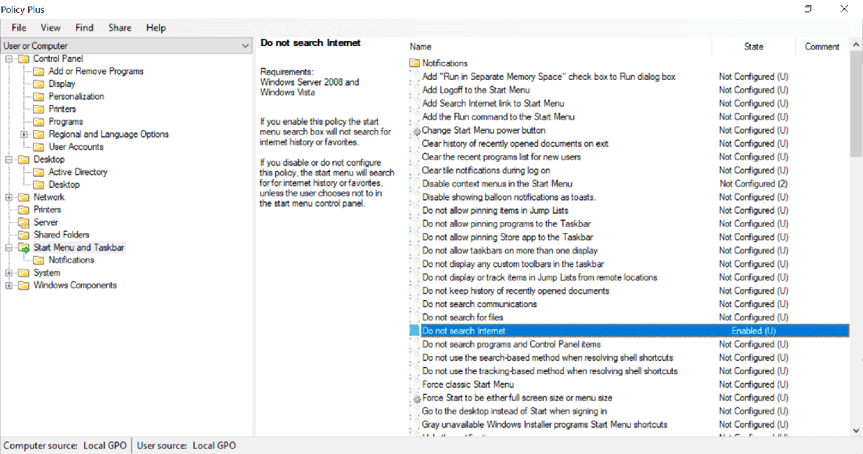Screen dimensions: 863x454
Task: Select 'Add Search Internet link to Start Menu' policy
Action: coord(493,104)
